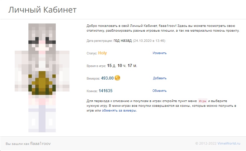Click Обменять next to coins

159,90
